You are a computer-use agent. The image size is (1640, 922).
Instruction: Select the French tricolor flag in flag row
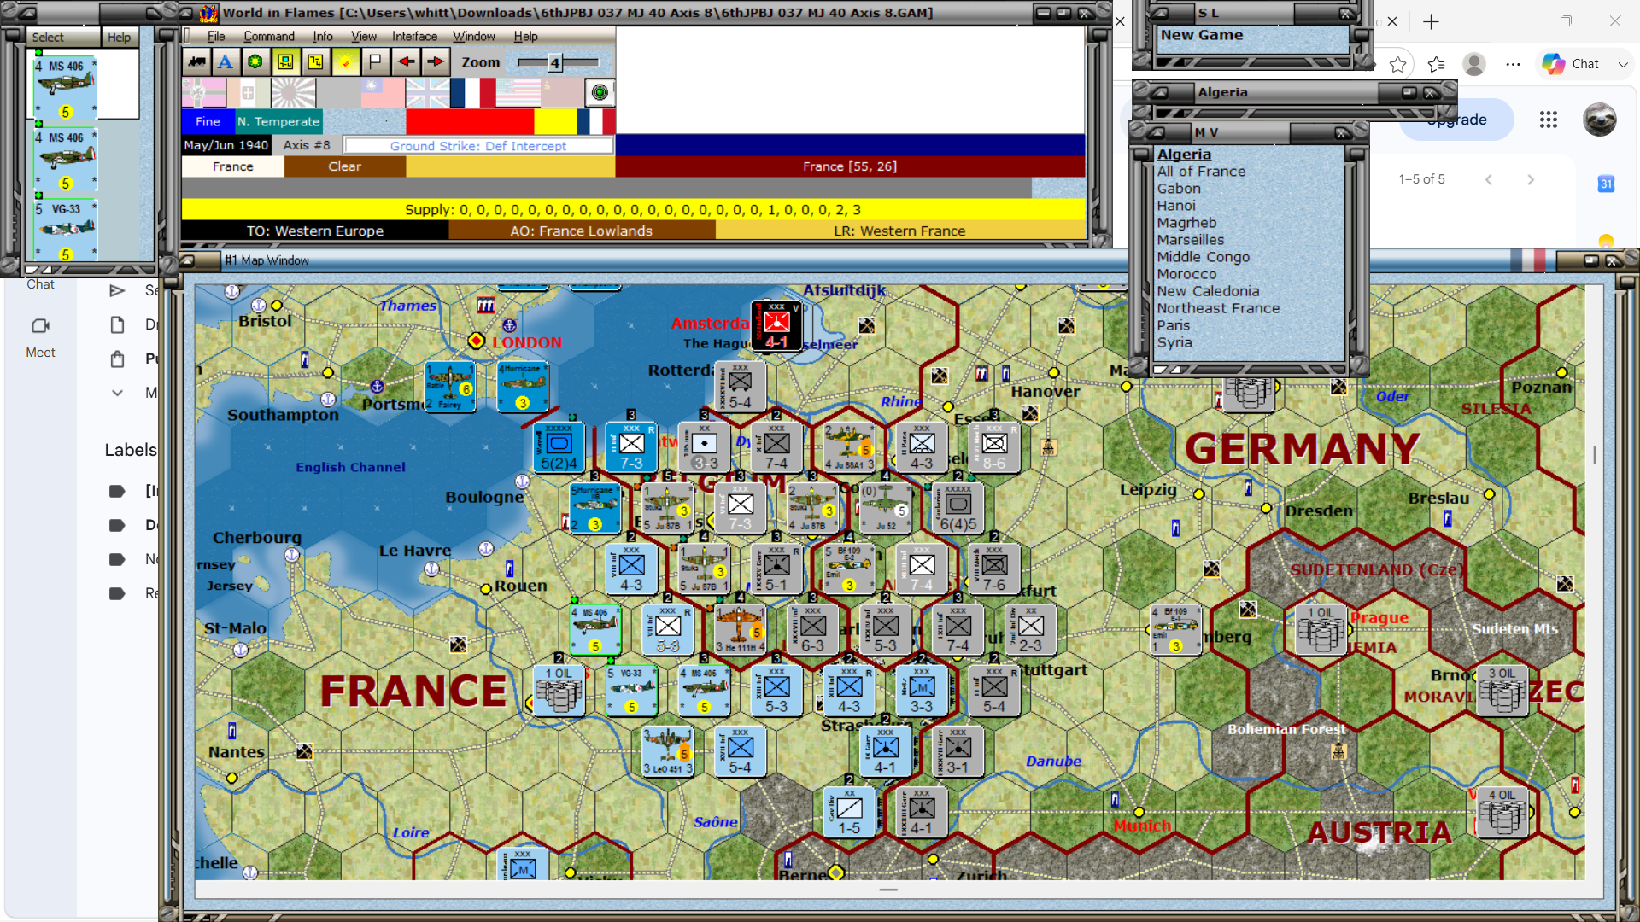click(472, 92)
